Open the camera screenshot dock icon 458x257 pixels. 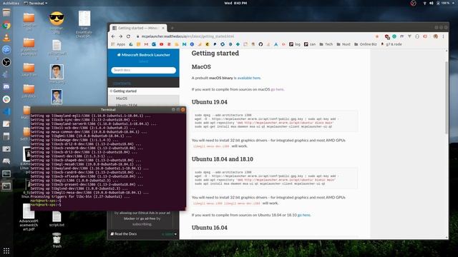pos(6,149)
